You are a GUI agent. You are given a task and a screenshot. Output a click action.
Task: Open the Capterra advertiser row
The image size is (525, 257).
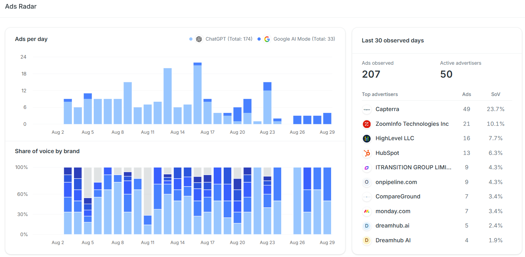[x=437, y=109]
